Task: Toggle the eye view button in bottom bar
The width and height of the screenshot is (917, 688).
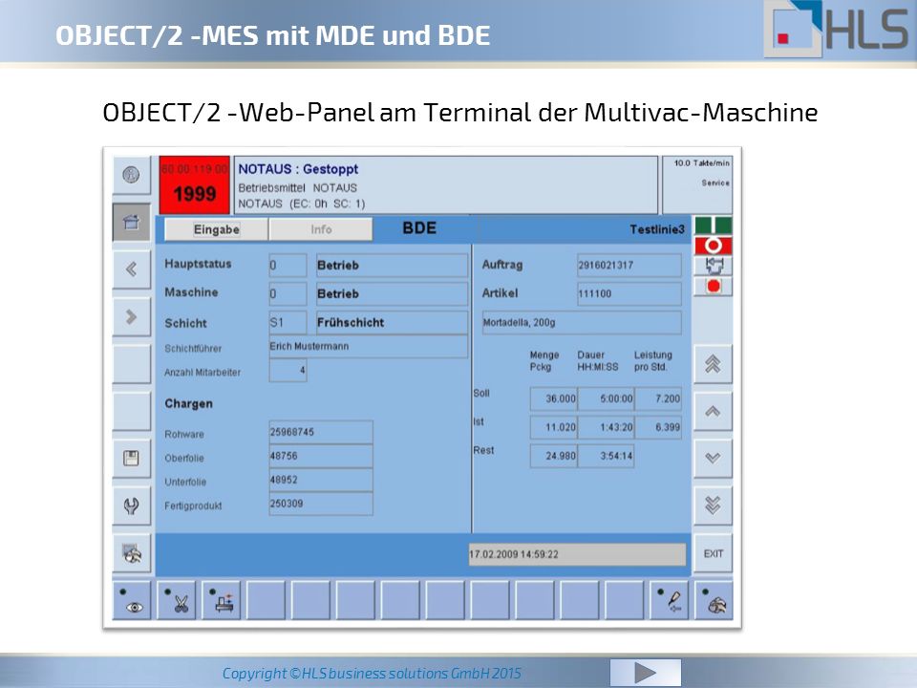Action: click(132, 600)
